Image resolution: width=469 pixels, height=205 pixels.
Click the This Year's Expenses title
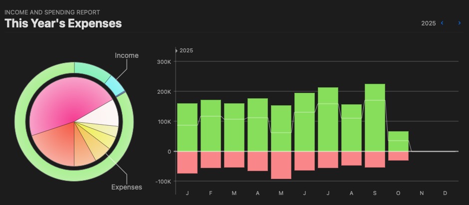pos(63,23)
